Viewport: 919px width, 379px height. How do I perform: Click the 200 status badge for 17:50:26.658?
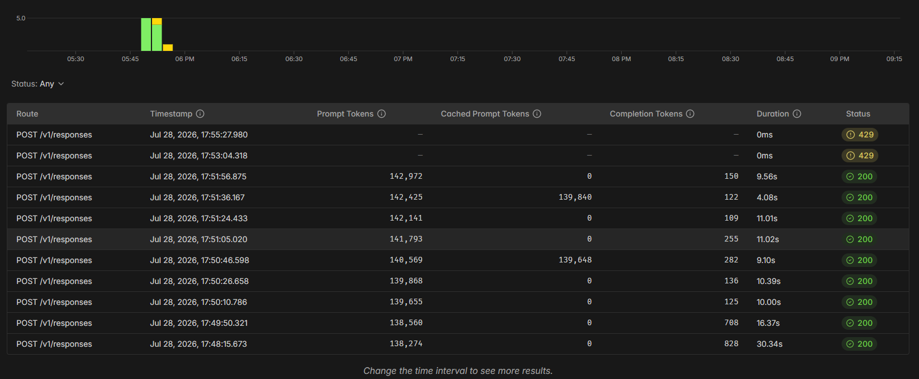point(859,281)
